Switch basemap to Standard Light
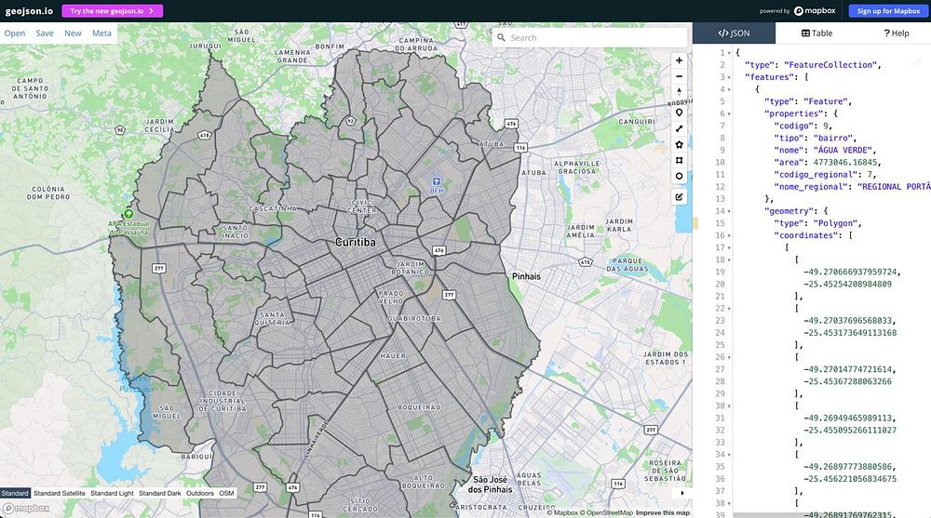 click(x=113, y=493)
